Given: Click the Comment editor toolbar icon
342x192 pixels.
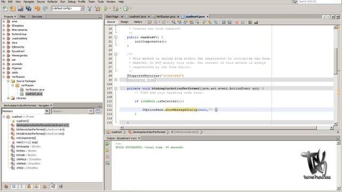Looking at the screenshot, I should 250,22.
